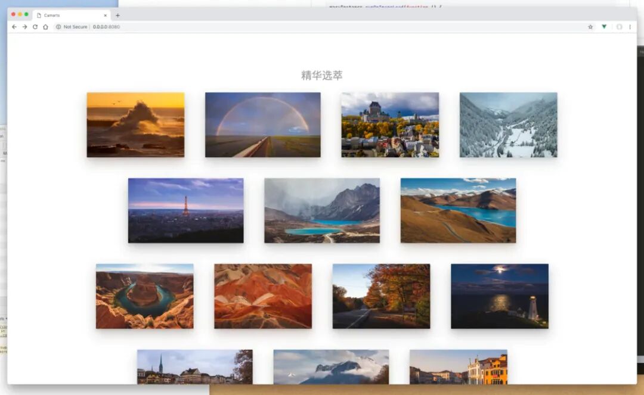
Task: Open the moonlit lighthouse photo
Action: [500, 296]
